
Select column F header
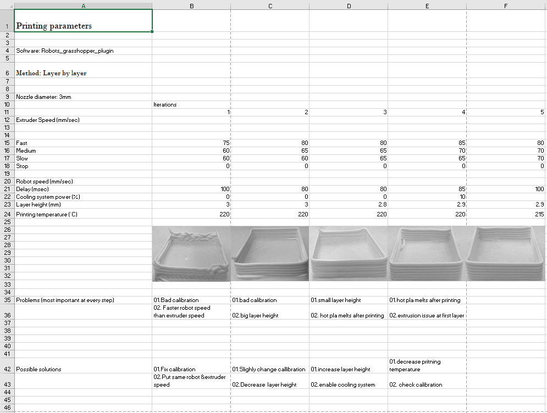506,6
